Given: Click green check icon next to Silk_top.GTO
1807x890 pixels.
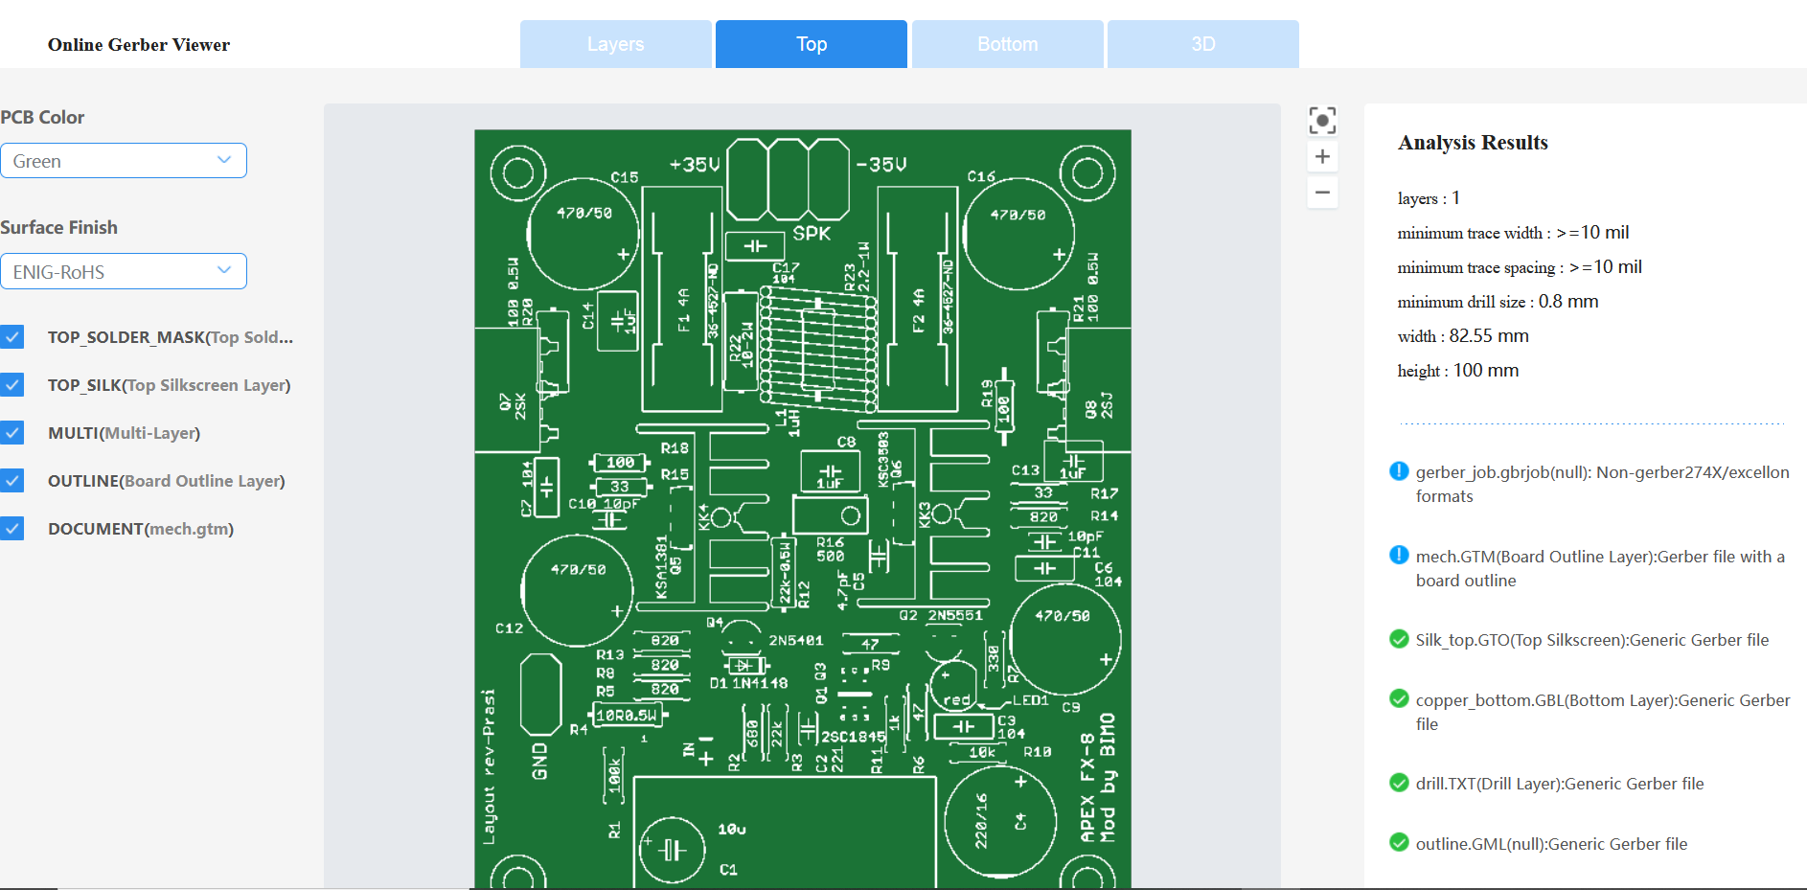Looking at the screenshot, I should pyautogui.click(x=1399, y=639).
